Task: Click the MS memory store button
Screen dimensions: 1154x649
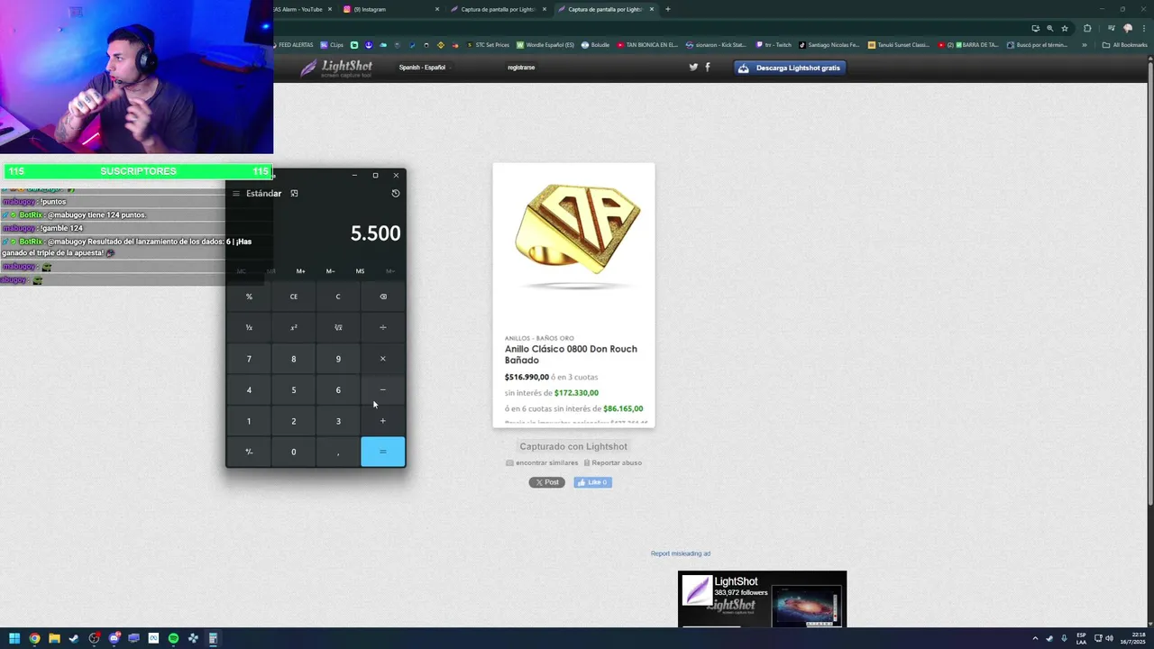Action: [360, 271]
